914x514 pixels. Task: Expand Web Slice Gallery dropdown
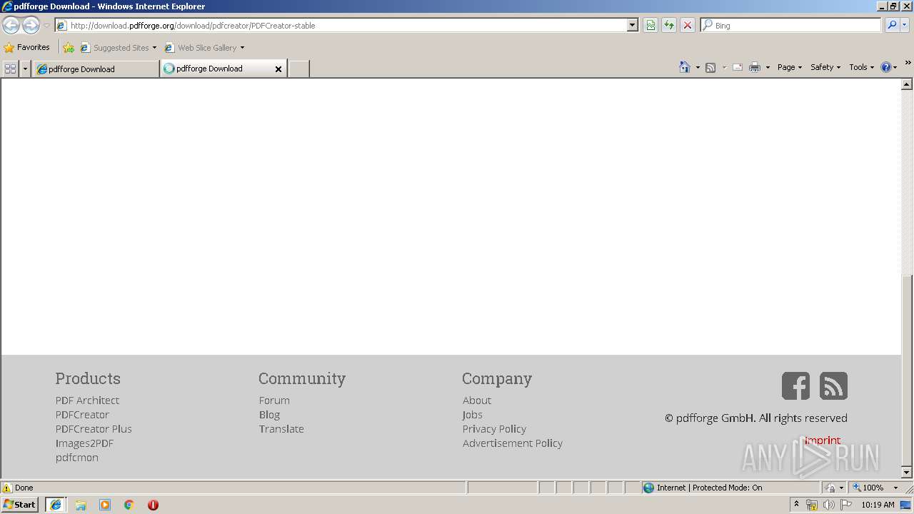tap(242, 48)
